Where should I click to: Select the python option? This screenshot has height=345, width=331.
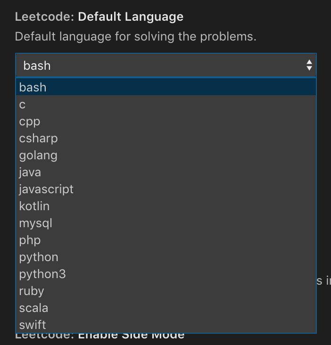pyautogui.click(x=166, y=256)
